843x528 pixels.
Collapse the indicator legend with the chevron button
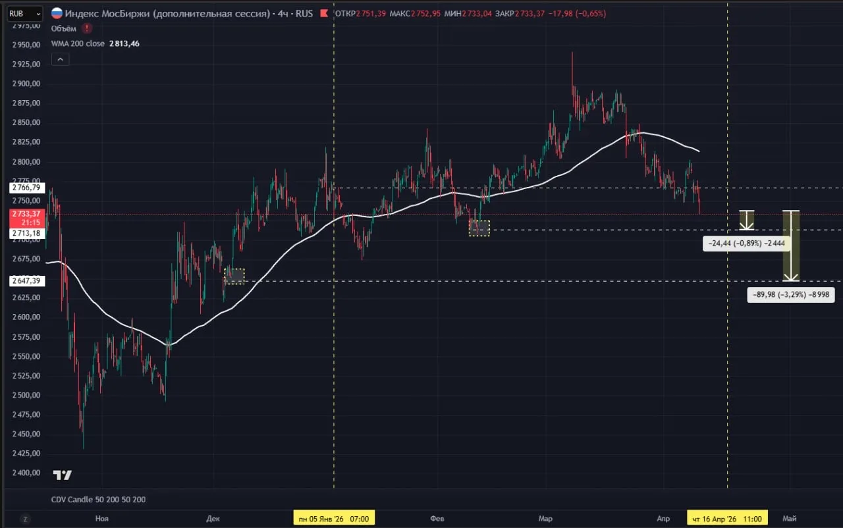(x=59, y=59)
